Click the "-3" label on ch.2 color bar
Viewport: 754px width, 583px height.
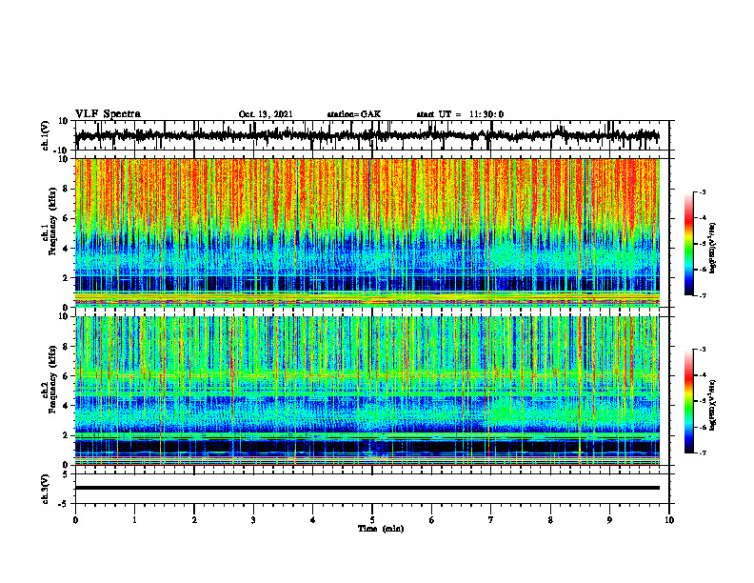[x=703, y=350]
